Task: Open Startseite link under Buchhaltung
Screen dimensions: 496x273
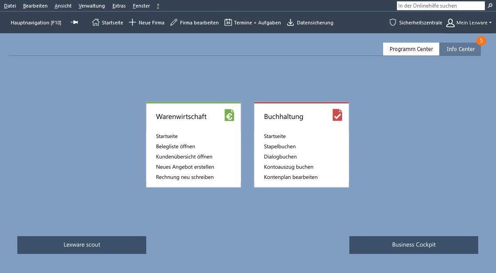Action: click(x=275, y=136)
